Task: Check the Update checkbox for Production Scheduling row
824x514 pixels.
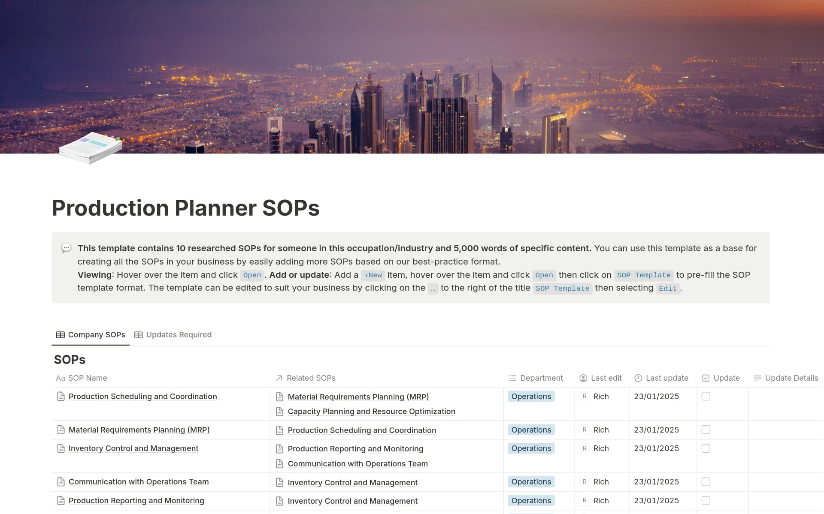Action: click(x=706, y=397)
